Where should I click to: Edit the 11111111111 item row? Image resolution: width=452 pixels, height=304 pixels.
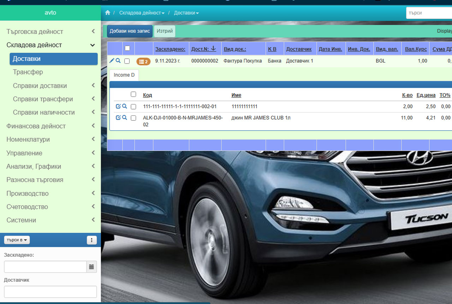click(118, 106)
